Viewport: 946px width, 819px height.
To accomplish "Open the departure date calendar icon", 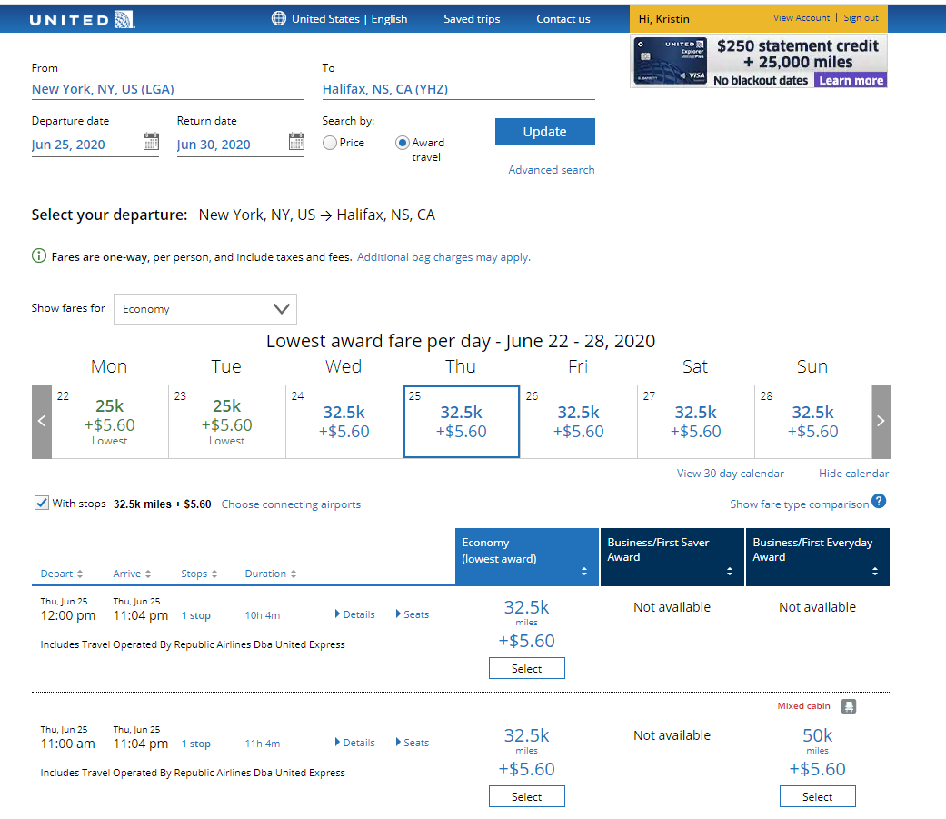I will coord(151,142).
